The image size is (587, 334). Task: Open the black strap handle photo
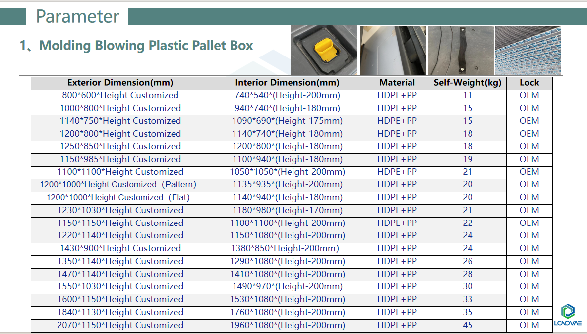(x=461, y=50)
